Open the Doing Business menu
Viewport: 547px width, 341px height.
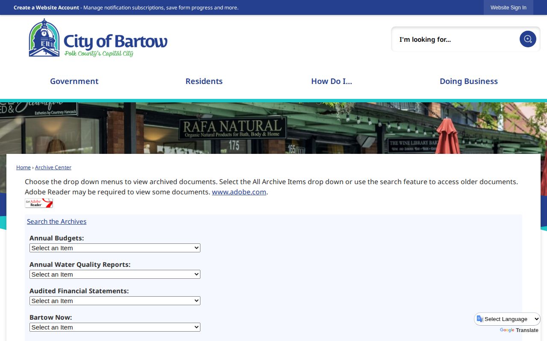click(x=469, y=81)
